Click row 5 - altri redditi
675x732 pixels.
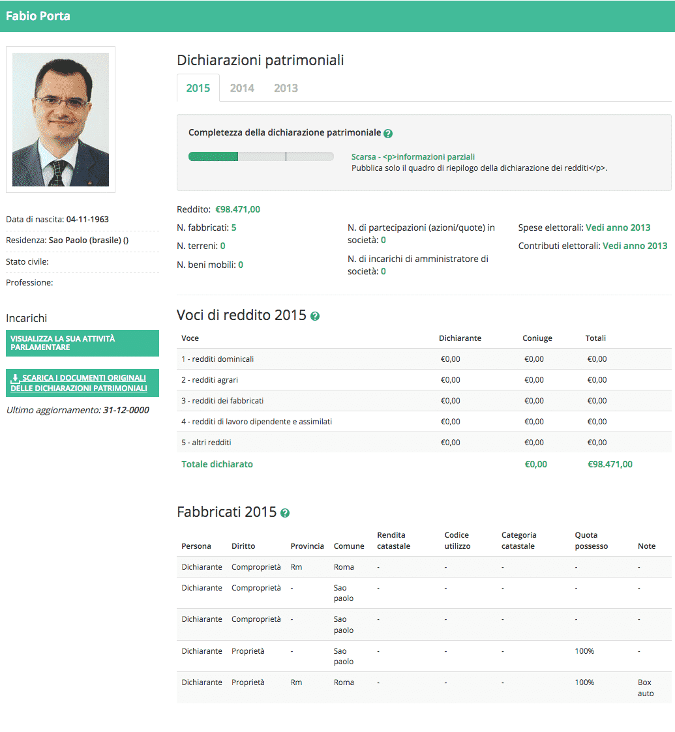pos(424,442)
